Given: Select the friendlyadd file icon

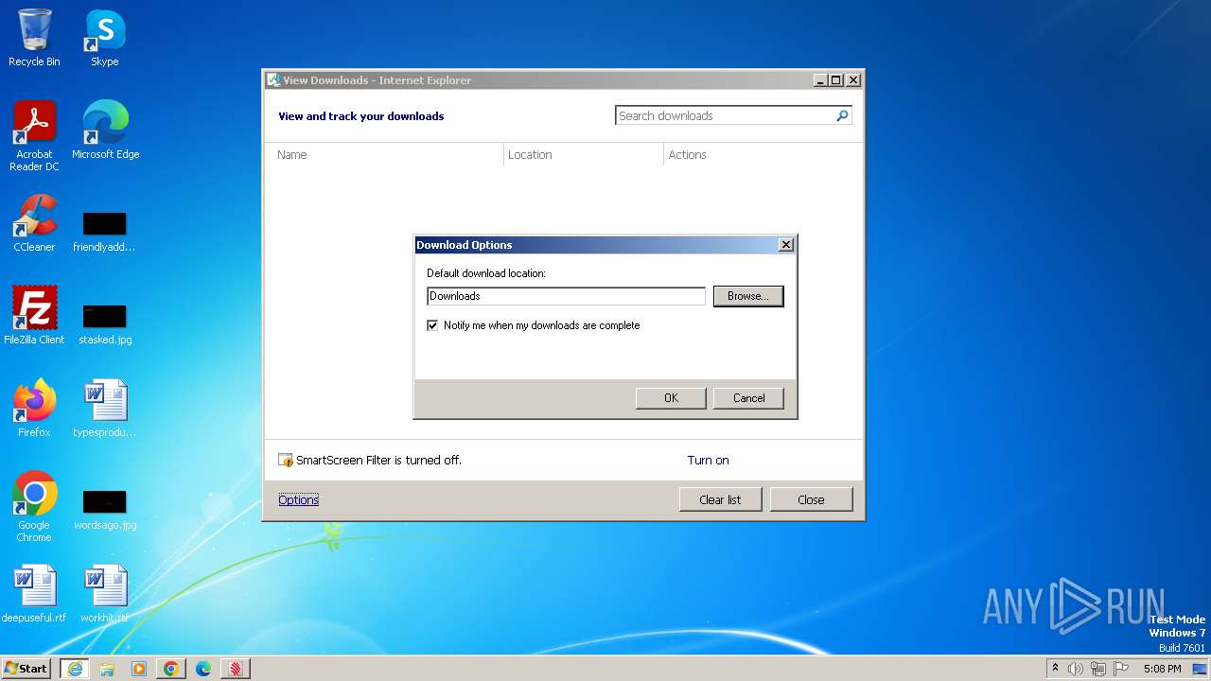Looking at the screenshot, I should (104, 231).
